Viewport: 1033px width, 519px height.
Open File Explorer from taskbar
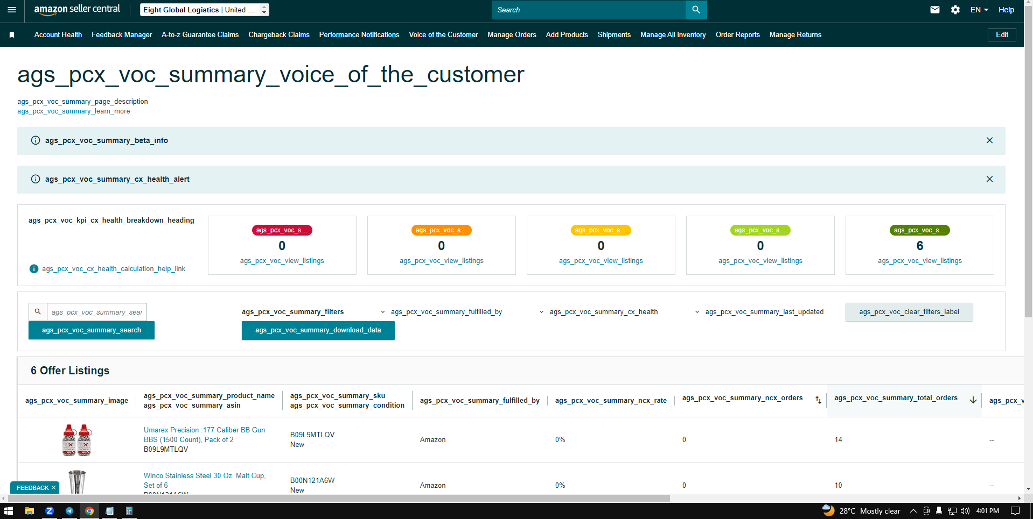30,511
